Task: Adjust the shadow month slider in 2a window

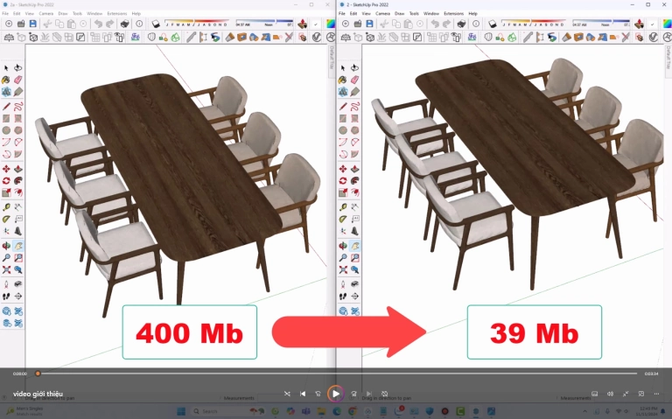Action: click(196, 22)
